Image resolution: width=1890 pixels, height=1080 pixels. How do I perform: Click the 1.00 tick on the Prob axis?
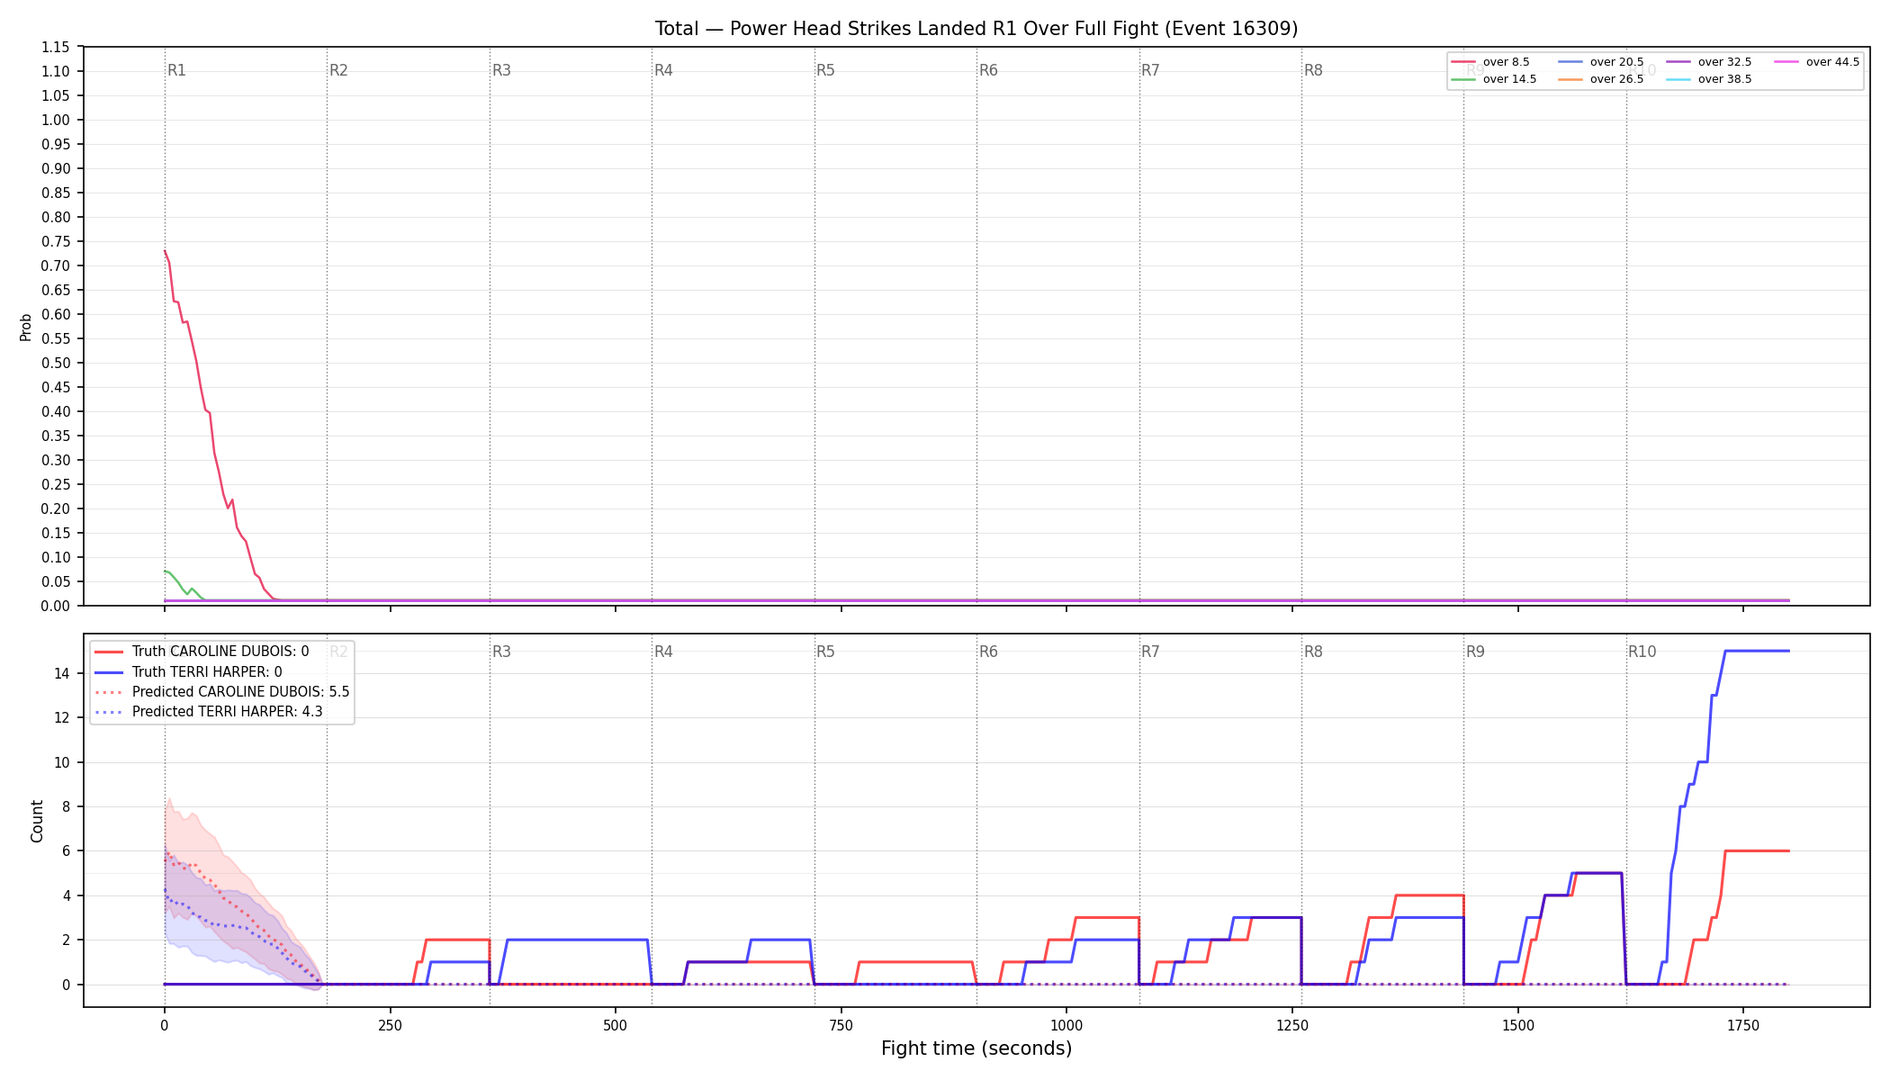click(x=56, y=120)
